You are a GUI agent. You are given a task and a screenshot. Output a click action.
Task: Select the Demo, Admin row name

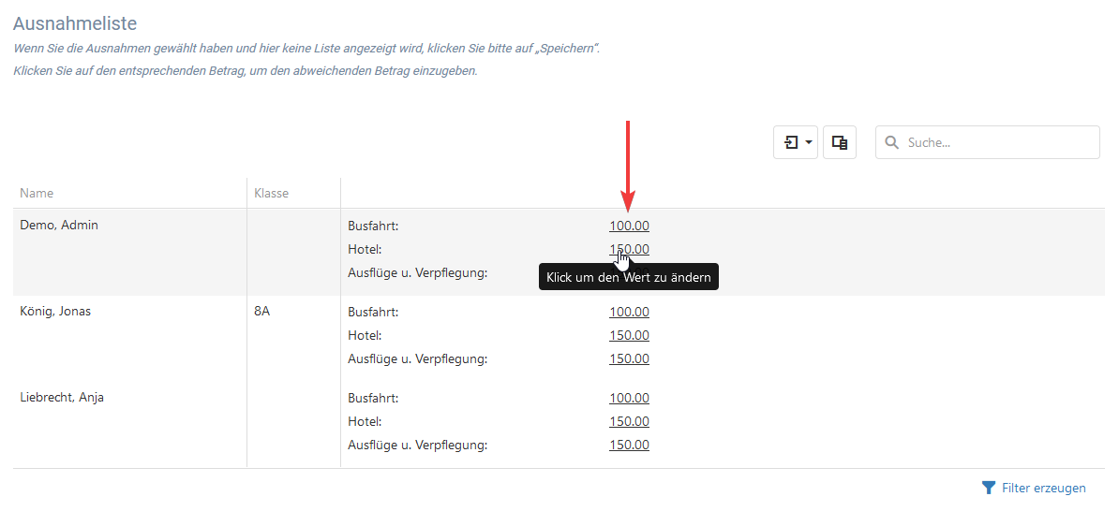pos(59,226)
